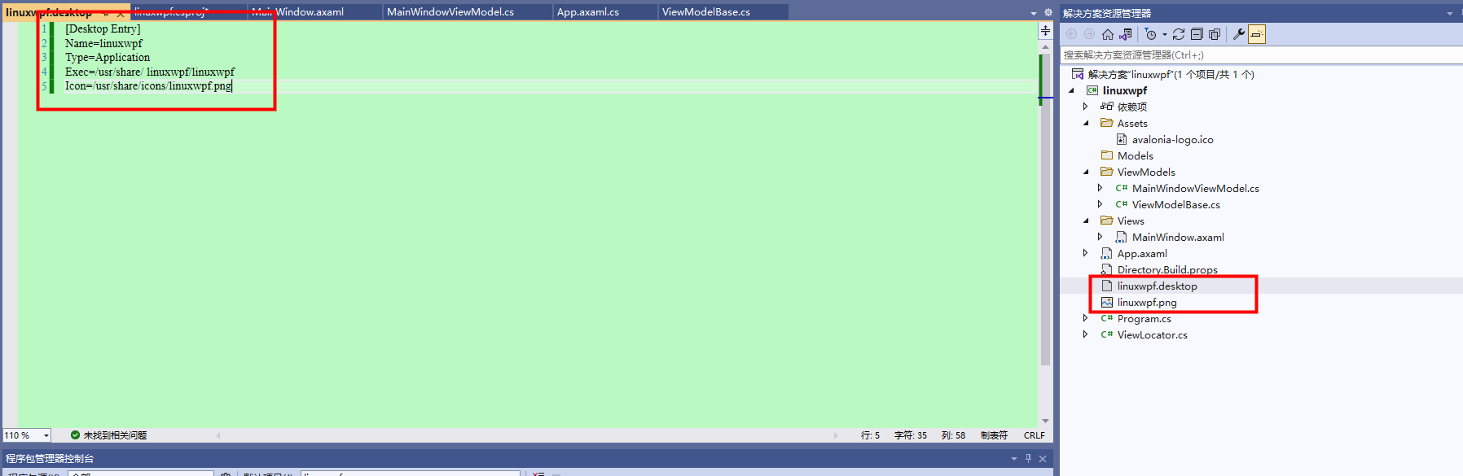Click the image icon beside linuxwpf.png

coord(1106,302)
